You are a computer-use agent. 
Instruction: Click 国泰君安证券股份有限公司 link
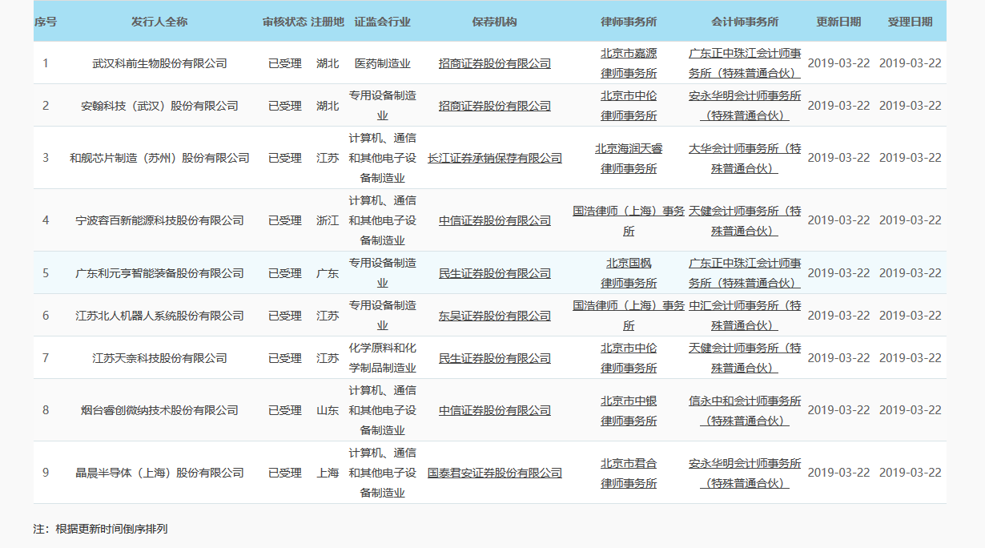(495, 473)
